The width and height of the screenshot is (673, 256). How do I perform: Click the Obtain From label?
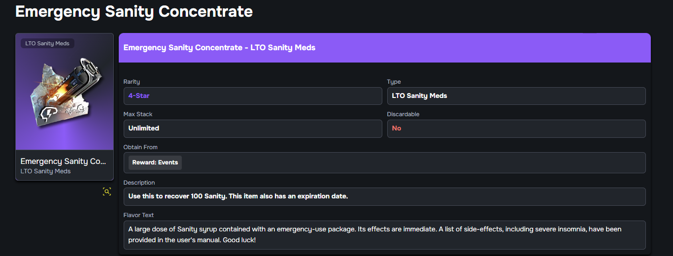click(x=140, y=147)
